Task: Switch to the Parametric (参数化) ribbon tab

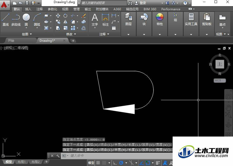Action: [52, 9]
